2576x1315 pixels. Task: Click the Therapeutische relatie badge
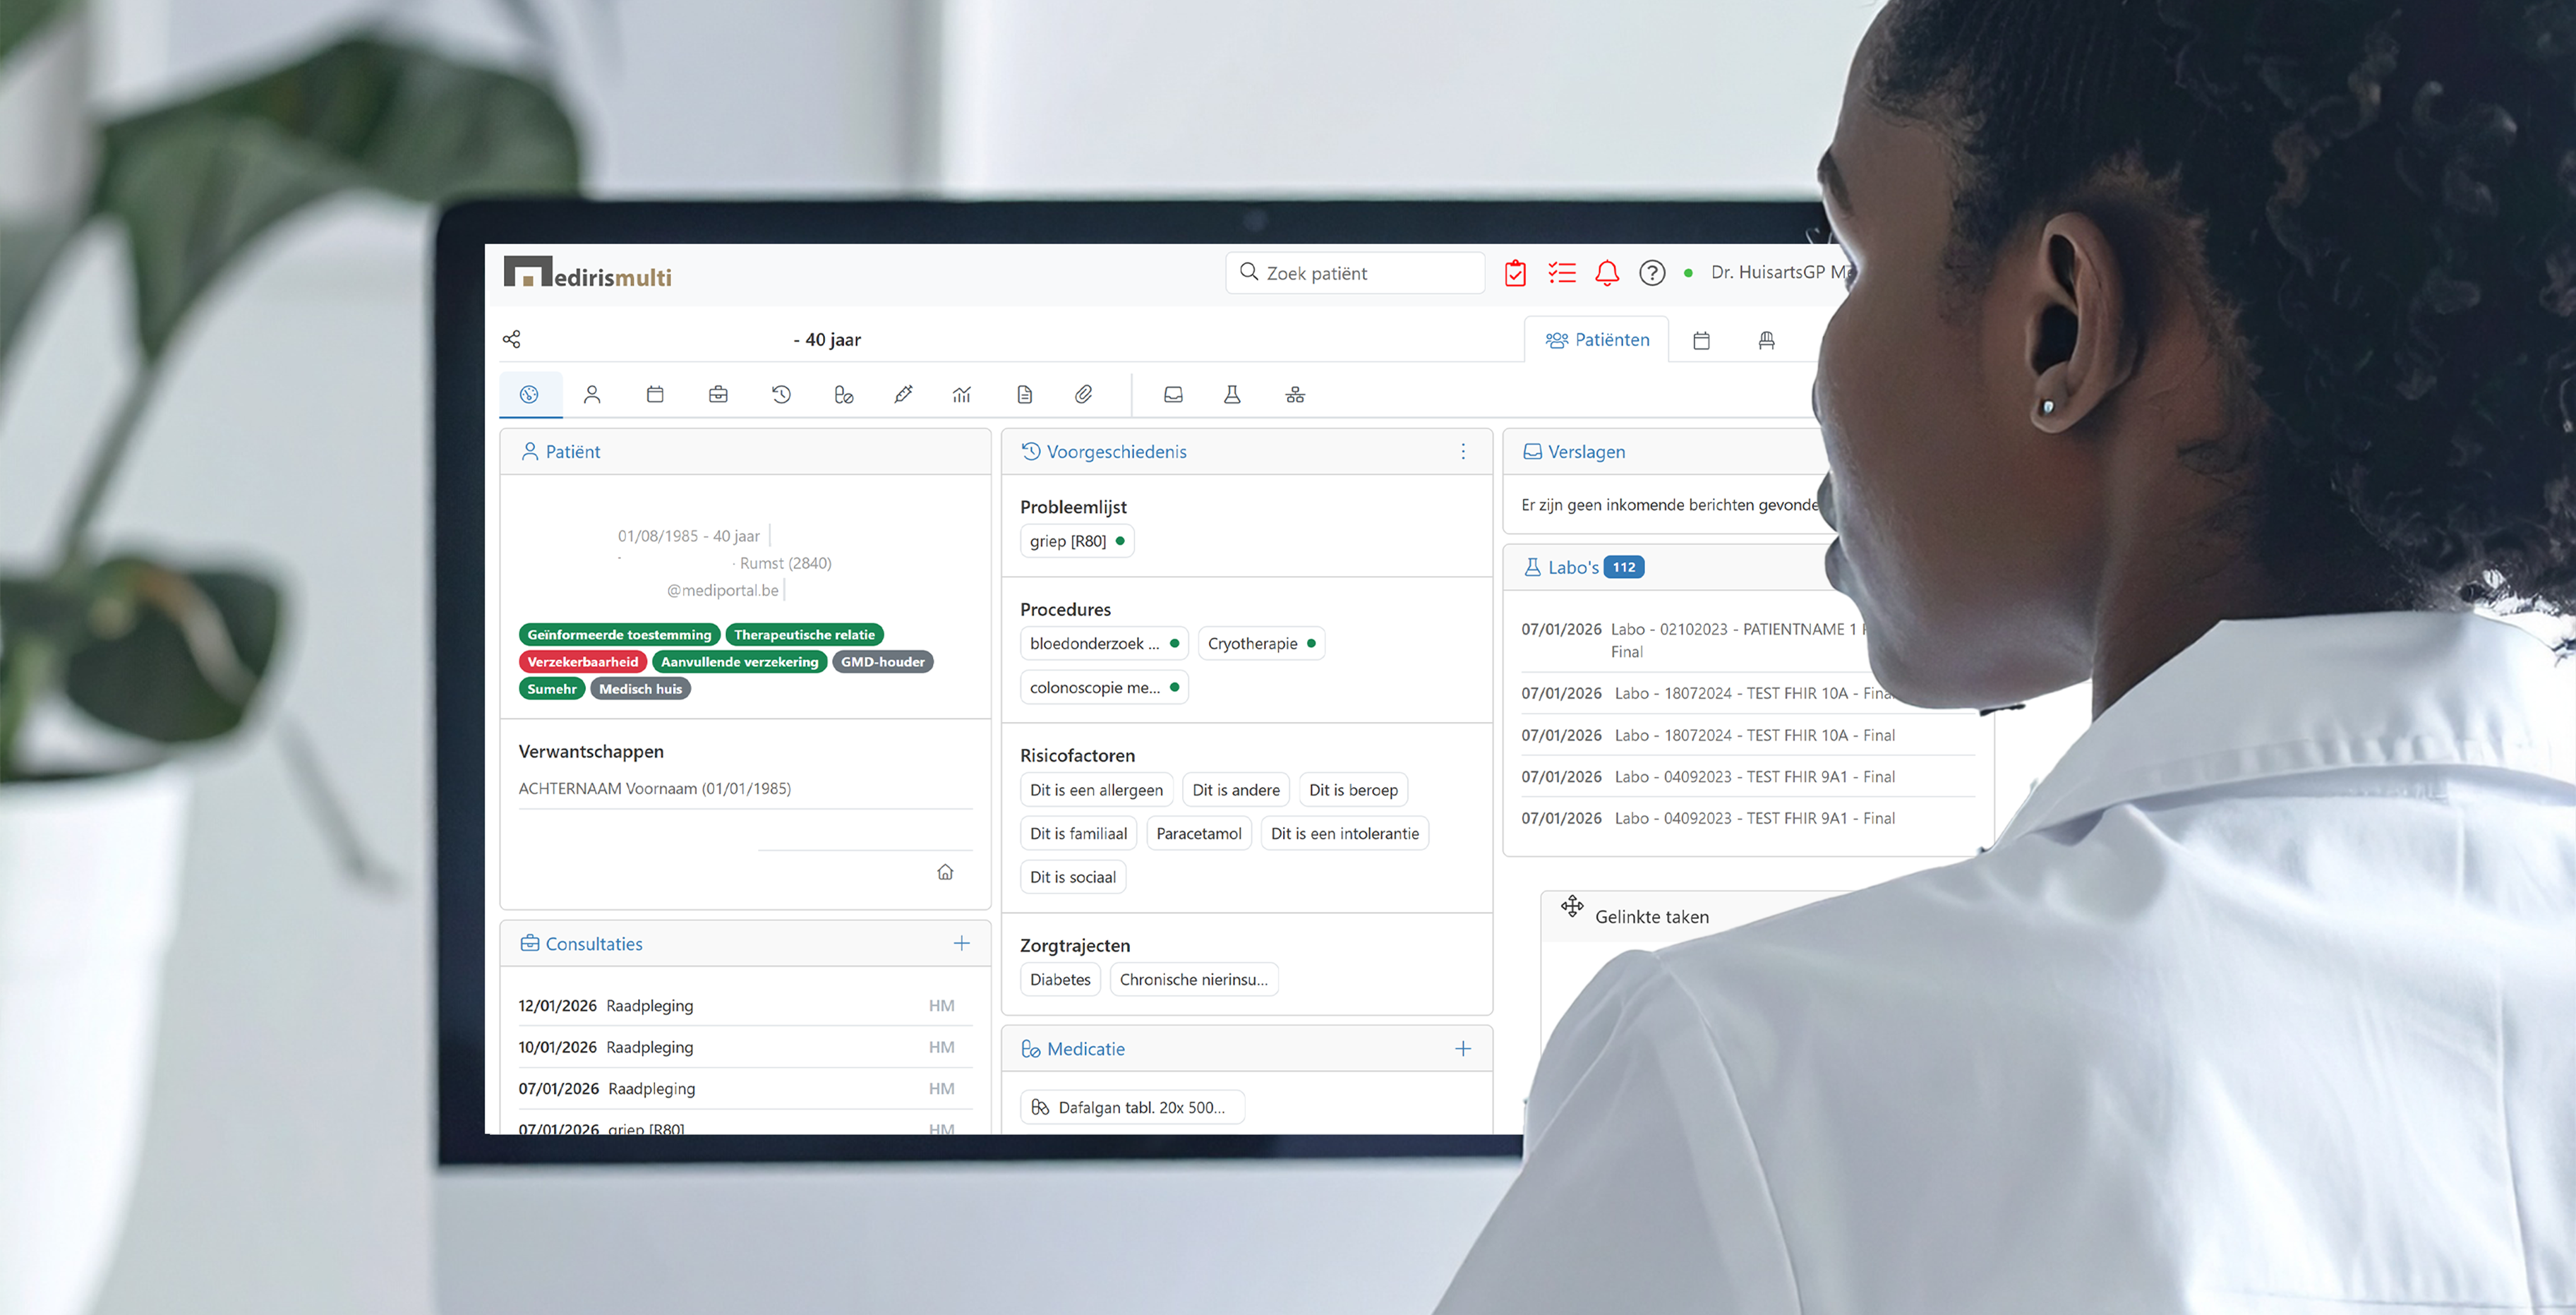(x=805, y=635)
